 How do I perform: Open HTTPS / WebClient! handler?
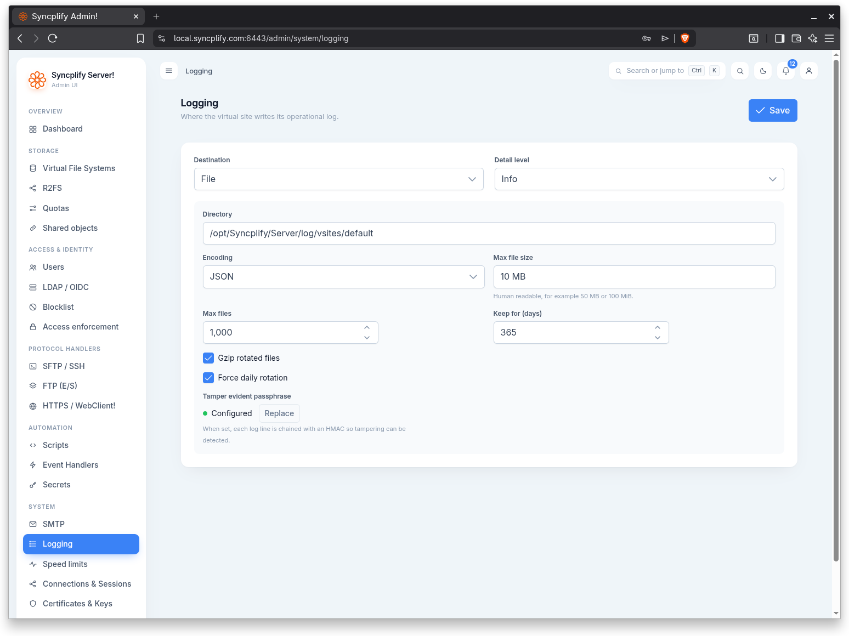[x=81, y=406]
